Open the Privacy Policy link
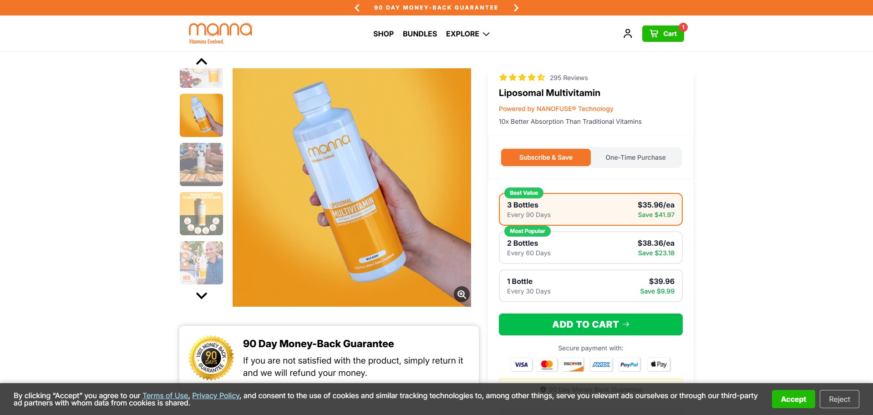The image size is (873, 415). point(216,396)
